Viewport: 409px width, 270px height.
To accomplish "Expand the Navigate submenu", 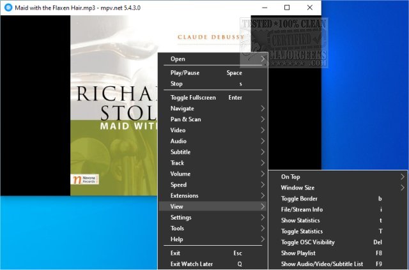I will pyautogui.click(x=213, y=109).
